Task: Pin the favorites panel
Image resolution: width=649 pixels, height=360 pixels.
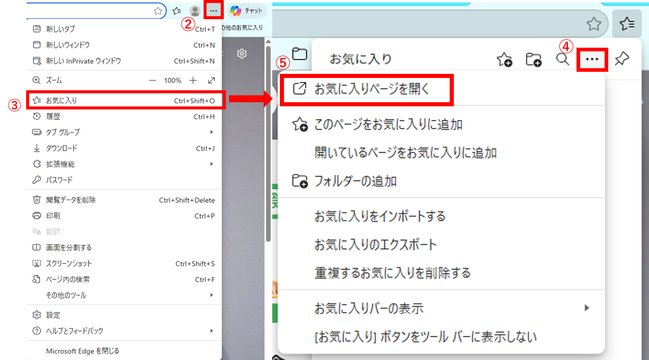Action: pos(622,59)
